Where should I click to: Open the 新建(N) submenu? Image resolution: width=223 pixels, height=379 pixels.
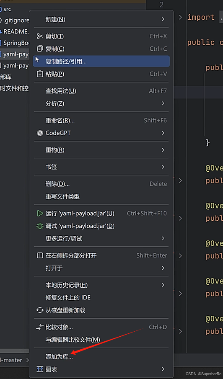101,19
